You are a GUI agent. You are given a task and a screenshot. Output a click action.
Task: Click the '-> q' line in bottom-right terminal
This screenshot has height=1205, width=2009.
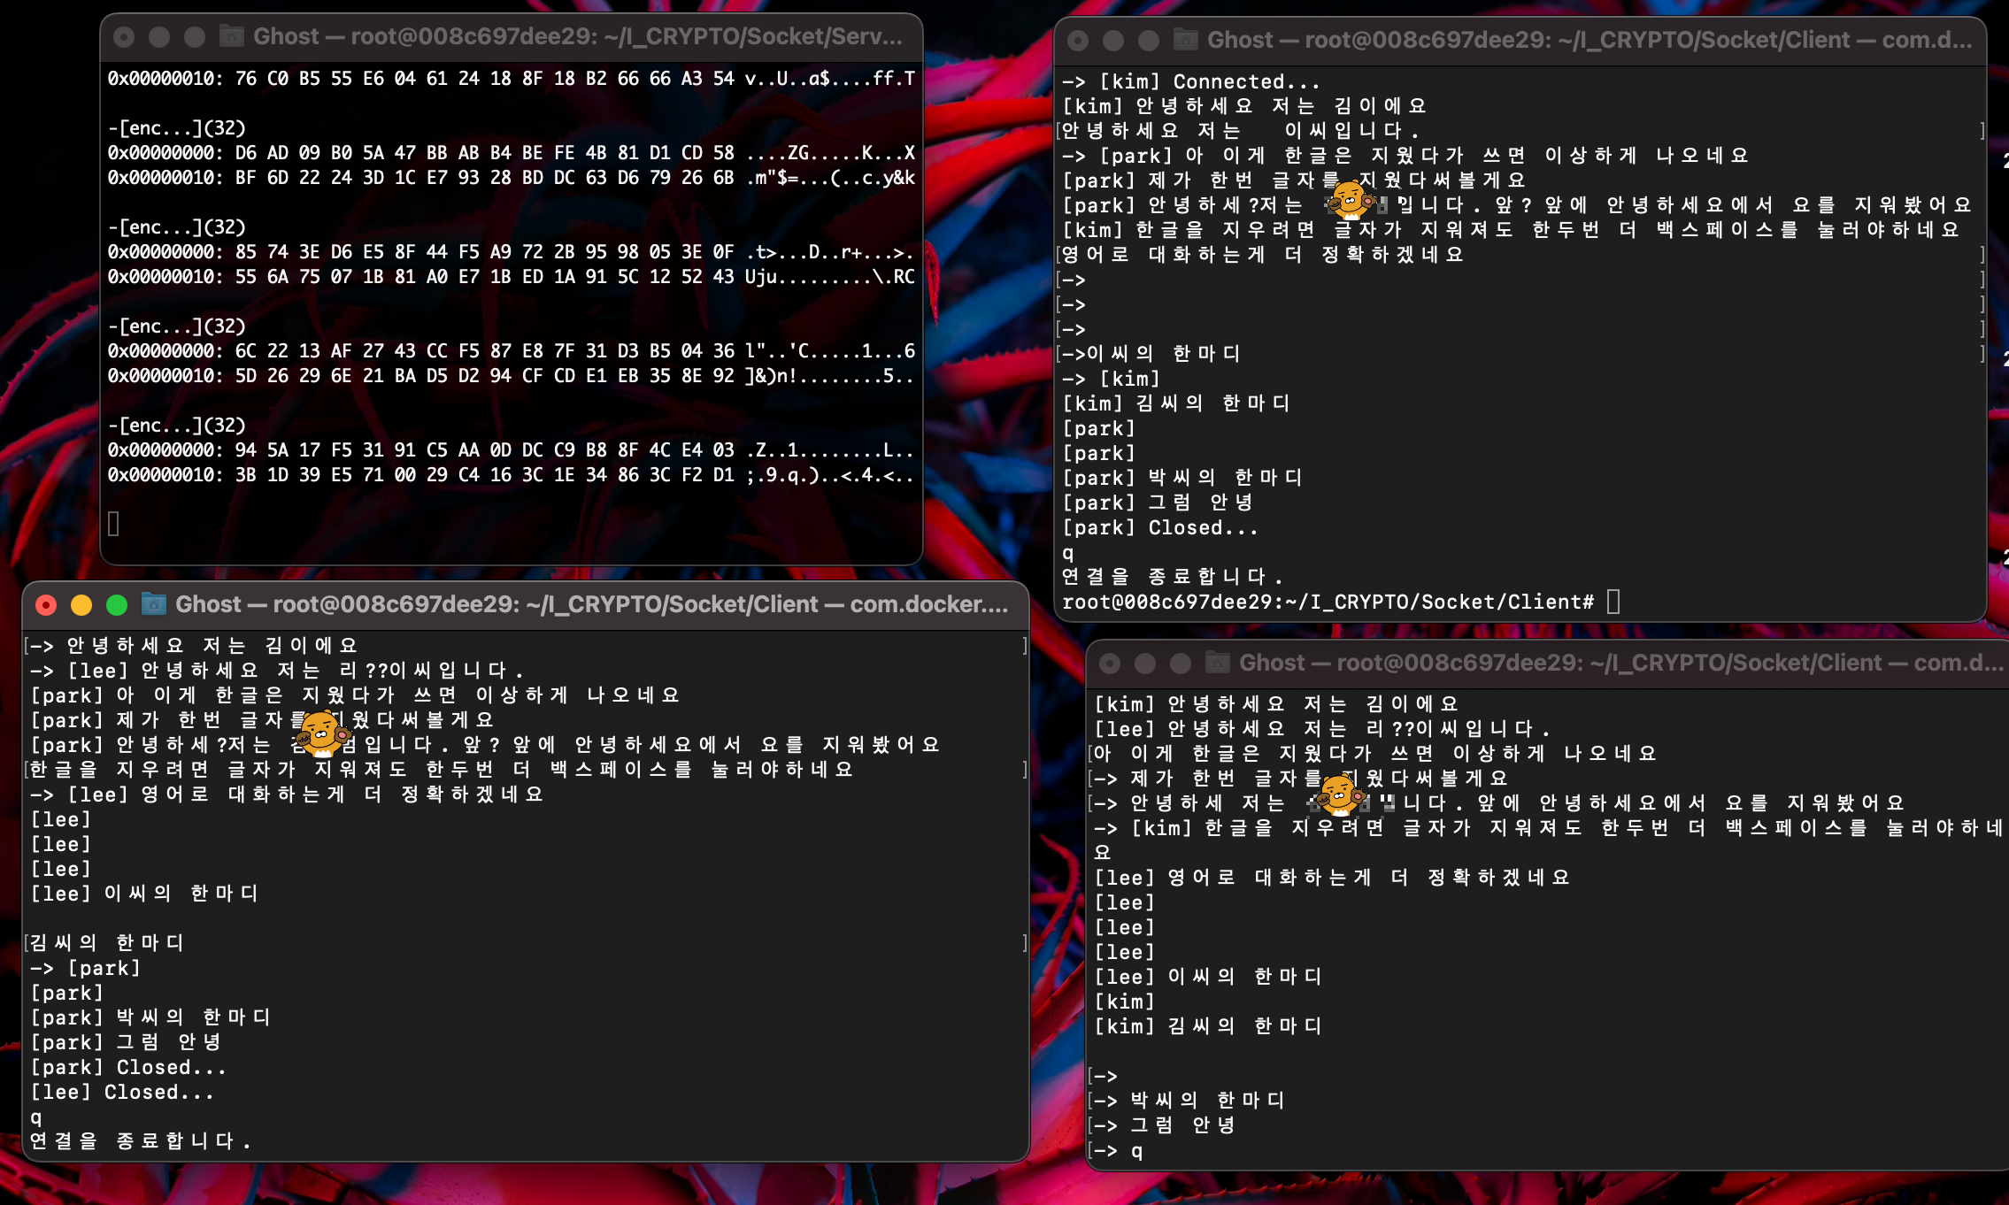1119,1151
